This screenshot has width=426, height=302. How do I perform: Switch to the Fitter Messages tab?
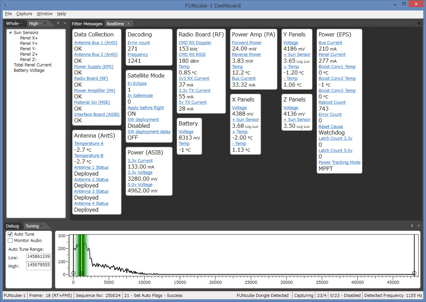(x=87, y=24)
